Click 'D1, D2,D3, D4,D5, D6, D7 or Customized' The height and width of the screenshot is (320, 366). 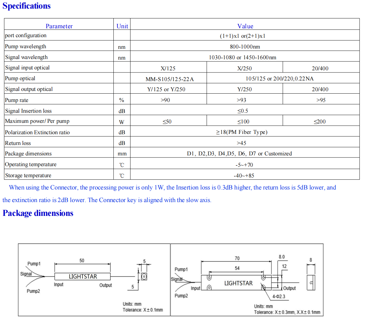tap(239, 154)
